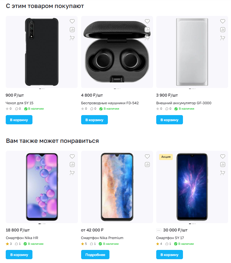
Task: Click the Смартфон SY 17 product image
Action: click(192, 187)
